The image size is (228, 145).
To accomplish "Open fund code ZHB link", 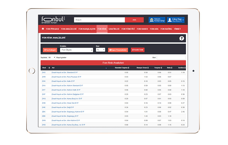I will (x=44, y=103).
